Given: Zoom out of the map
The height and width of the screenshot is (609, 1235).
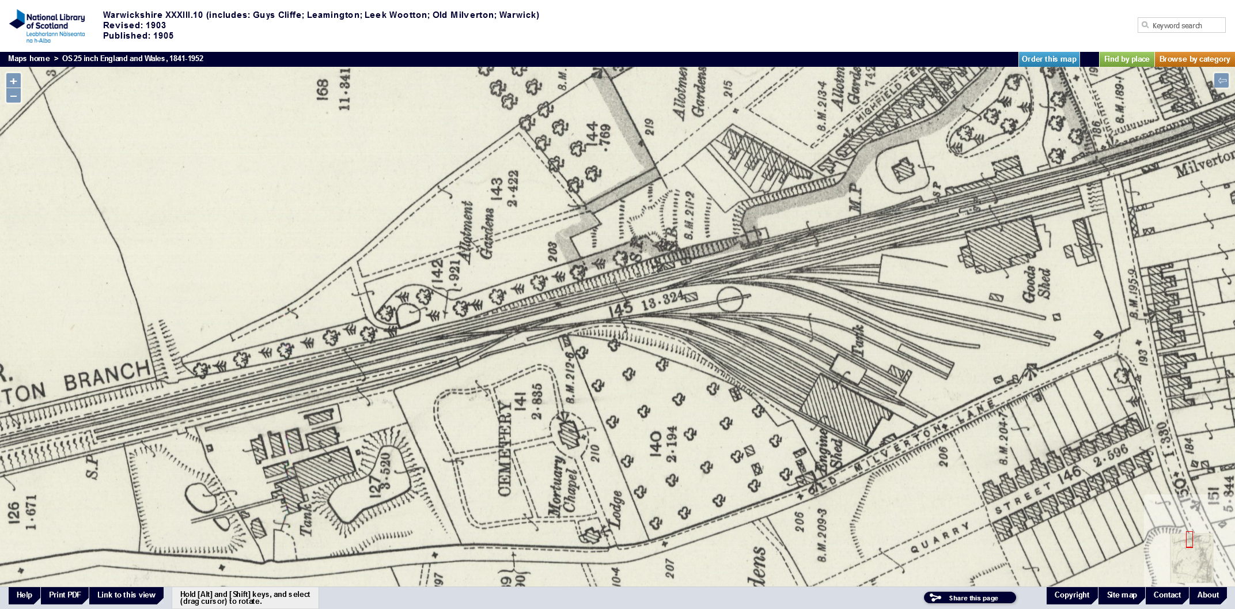Looking at the screenshot, I should (x=13, y=96).
